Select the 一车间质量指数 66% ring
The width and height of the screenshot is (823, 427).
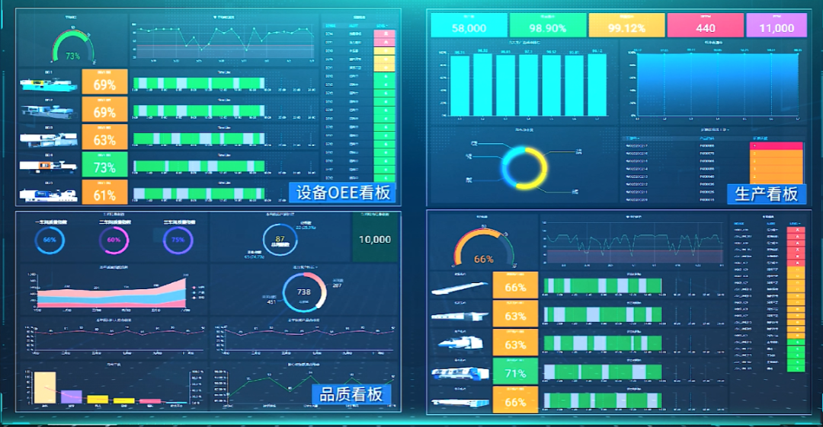pos(50,240)
